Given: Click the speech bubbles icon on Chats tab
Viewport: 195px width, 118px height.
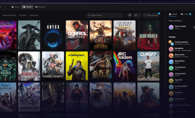Looking at the screenshot, I should click(182, 14).
